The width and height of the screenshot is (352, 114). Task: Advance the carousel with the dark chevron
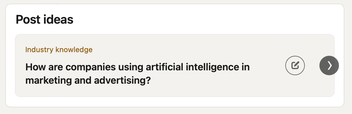tap(329, 65)
